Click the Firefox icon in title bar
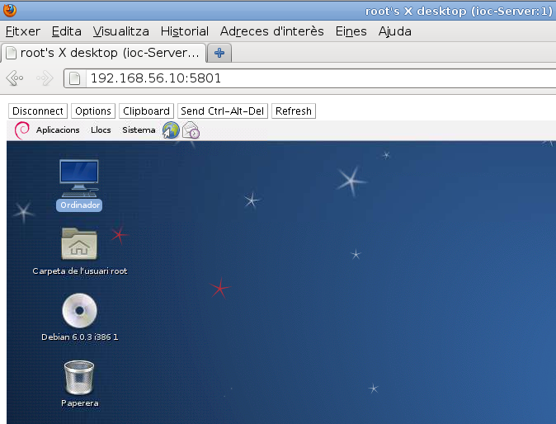The image size is (556, 424). [x=9, y=10]
